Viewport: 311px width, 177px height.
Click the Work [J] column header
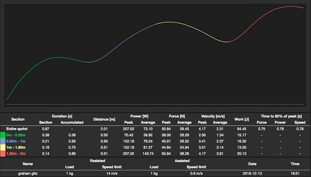click(241, 119)
